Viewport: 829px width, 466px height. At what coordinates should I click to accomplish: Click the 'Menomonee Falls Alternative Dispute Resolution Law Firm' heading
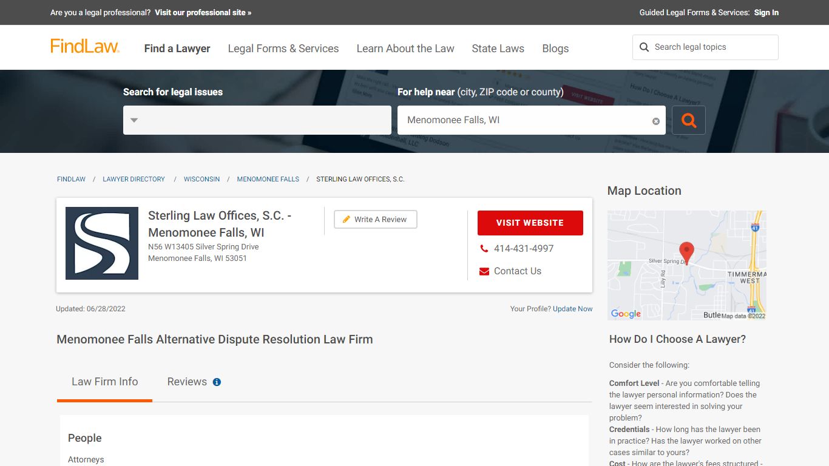[x=215, y=340]
